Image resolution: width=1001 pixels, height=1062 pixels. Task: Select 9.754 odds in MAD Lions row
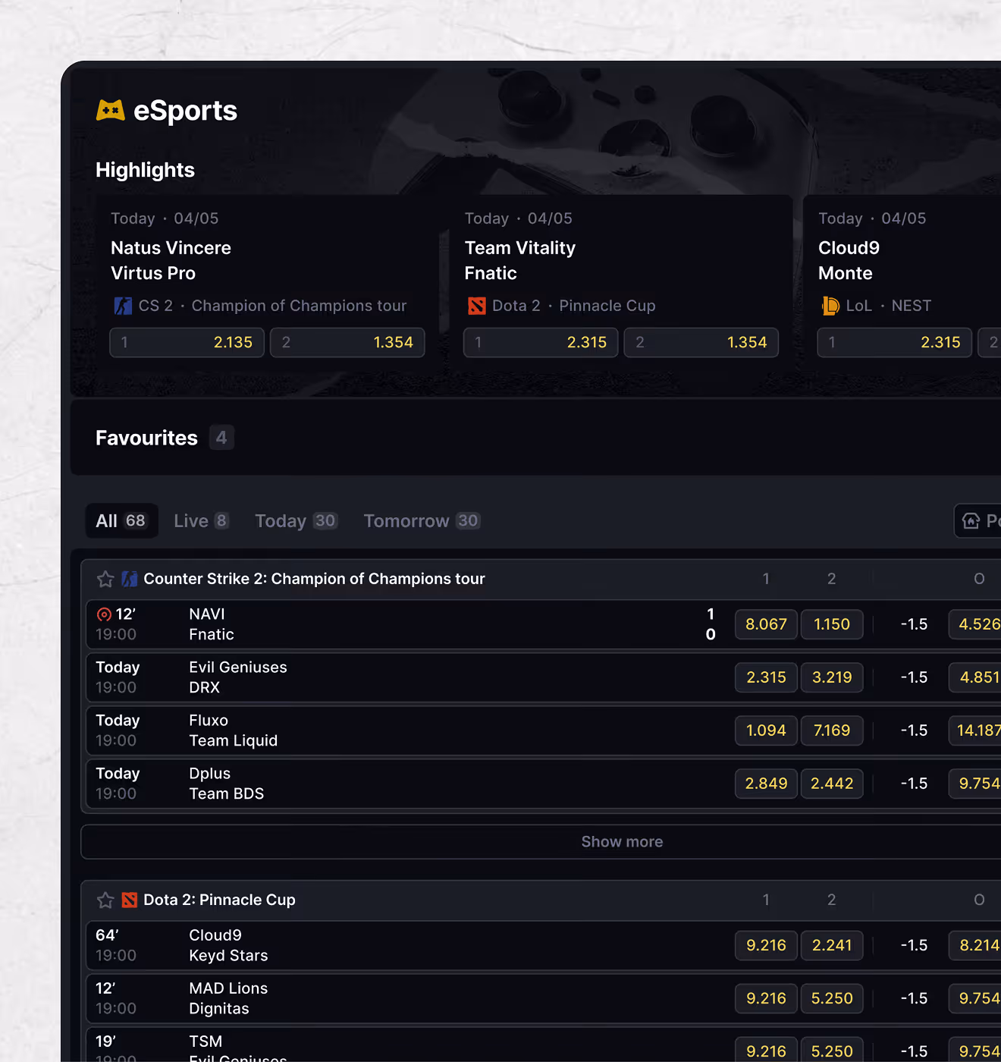[975, 998]
